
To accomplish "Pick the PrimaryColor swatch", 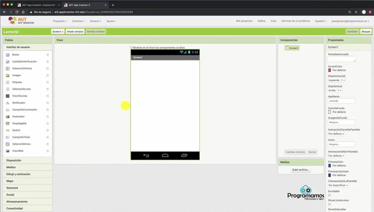I will tap(330, 166).
